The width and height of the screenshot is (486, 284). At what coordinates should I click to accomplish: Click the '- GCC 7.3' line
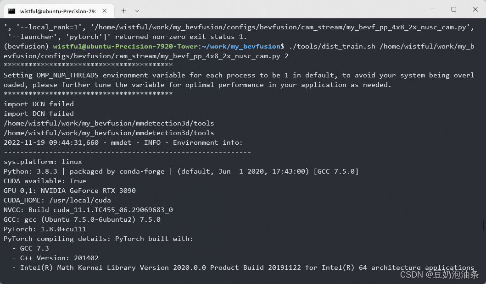[30, 248]
